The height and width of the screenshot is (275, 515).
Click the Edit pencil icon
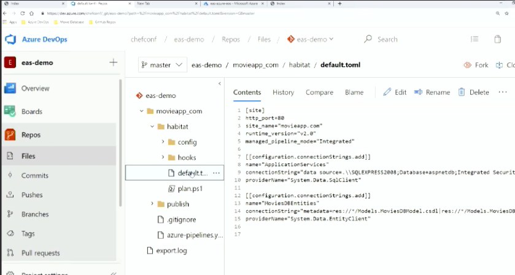[x=387, y=92]
